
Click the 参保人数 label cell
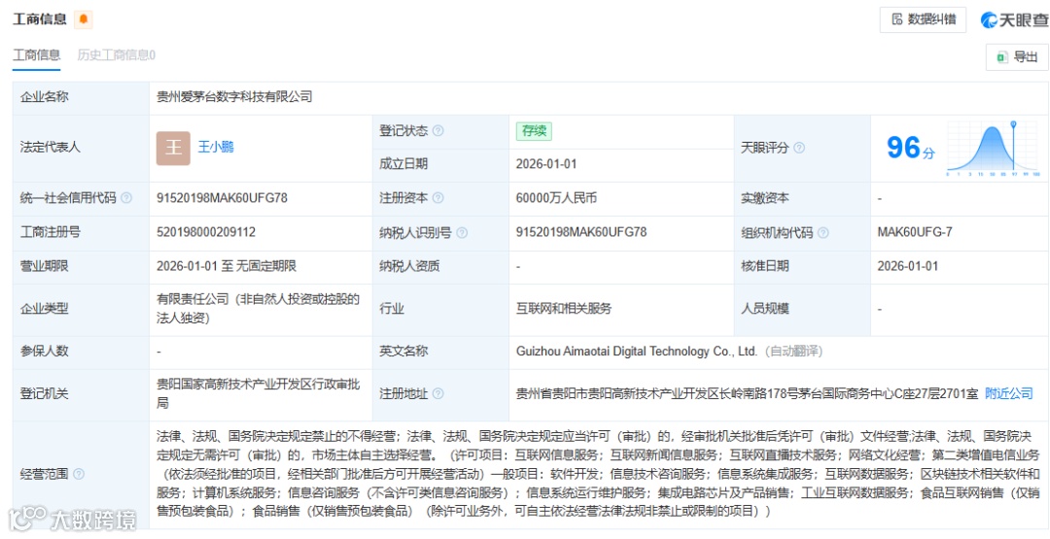coord(81,352)
